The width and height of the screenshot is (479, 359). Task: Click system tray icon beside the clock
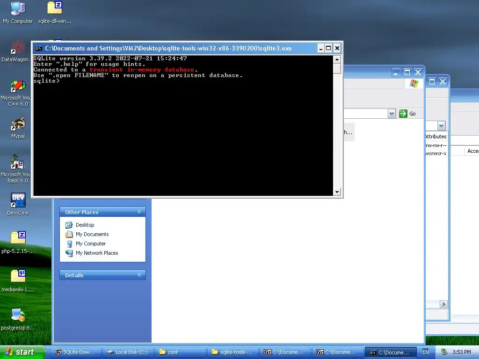click(444, 352)
